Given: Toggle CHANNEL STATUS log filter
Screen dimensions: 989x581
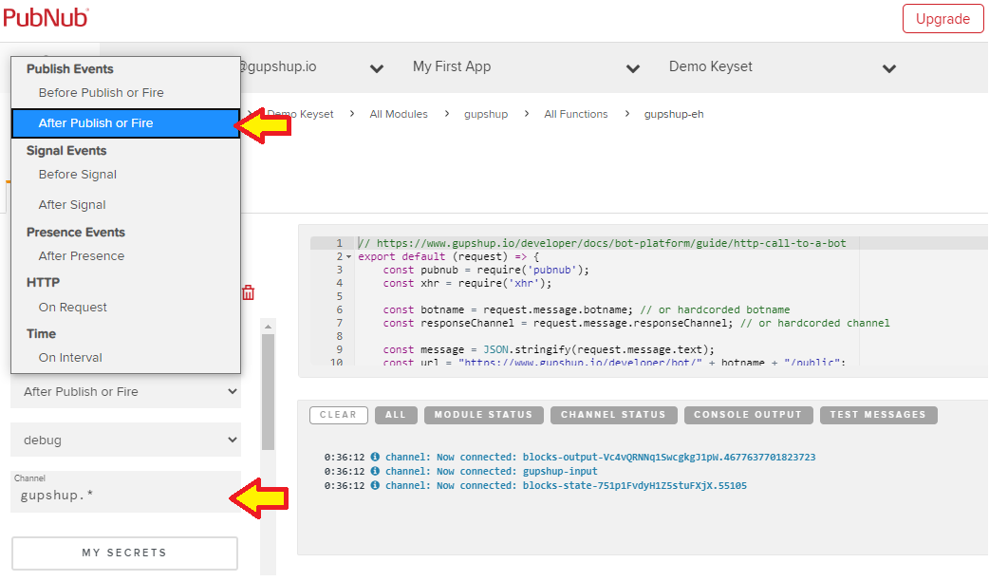Looking at the screenshot, I should pyautogui.click(x=614, y=415).
